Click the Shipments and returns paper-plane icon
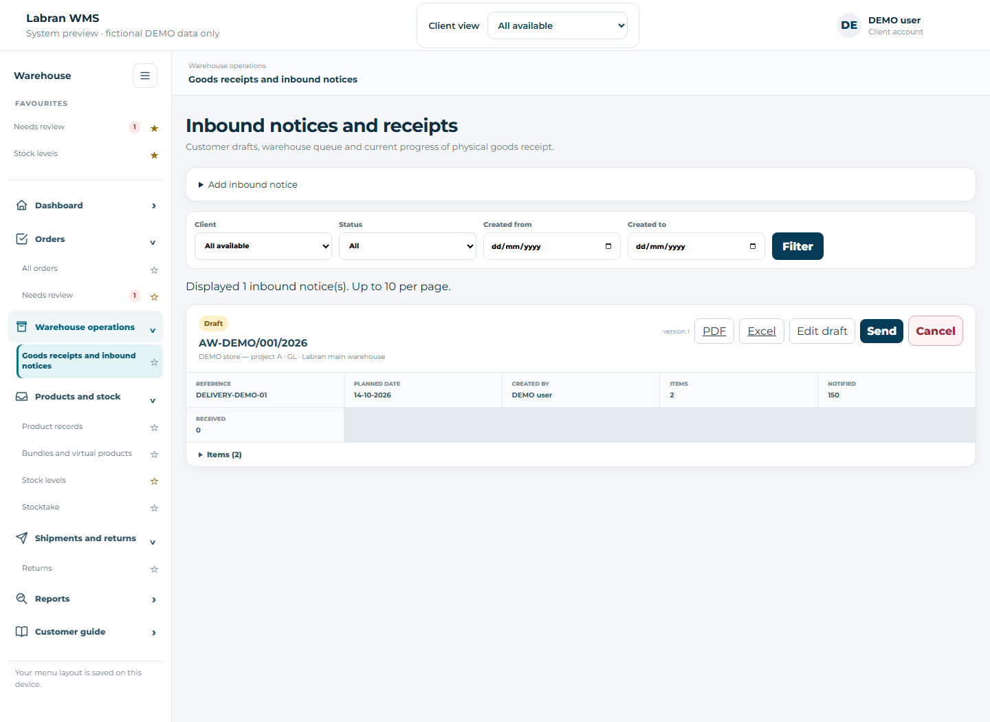 point(22,538)
